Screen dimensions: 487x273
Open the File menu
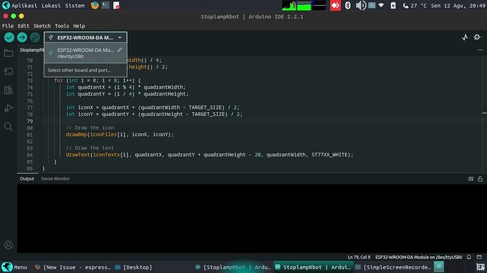(8, 26)
